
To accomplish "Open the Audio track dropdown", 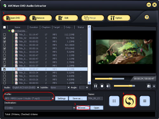I will pyautogui.click(x=38, y=88).
